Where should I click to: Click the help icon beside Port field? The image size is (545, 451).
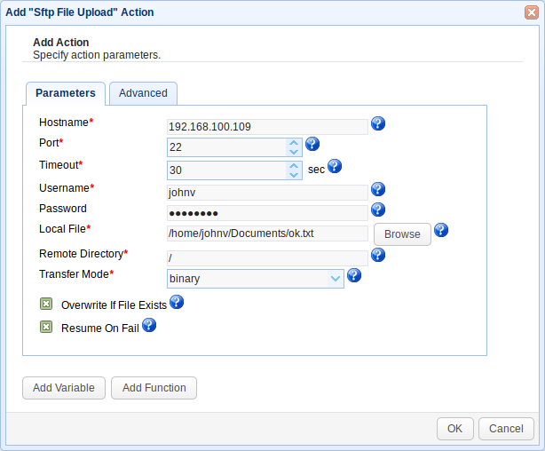(312, 144)
